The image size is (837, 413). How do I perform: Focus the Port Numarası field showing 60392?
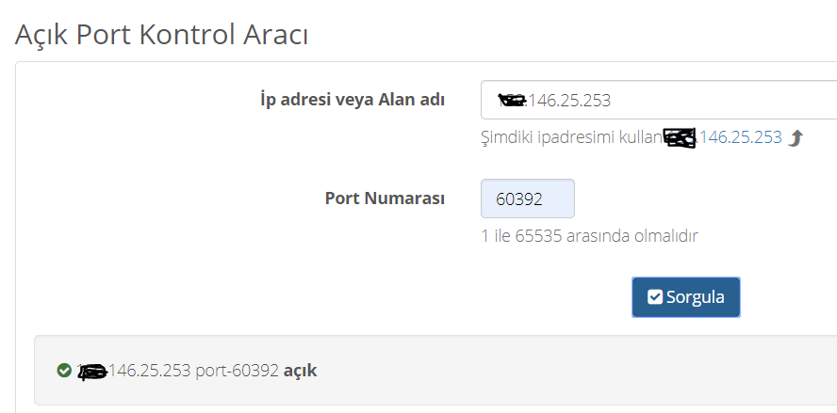click(528, 199)
